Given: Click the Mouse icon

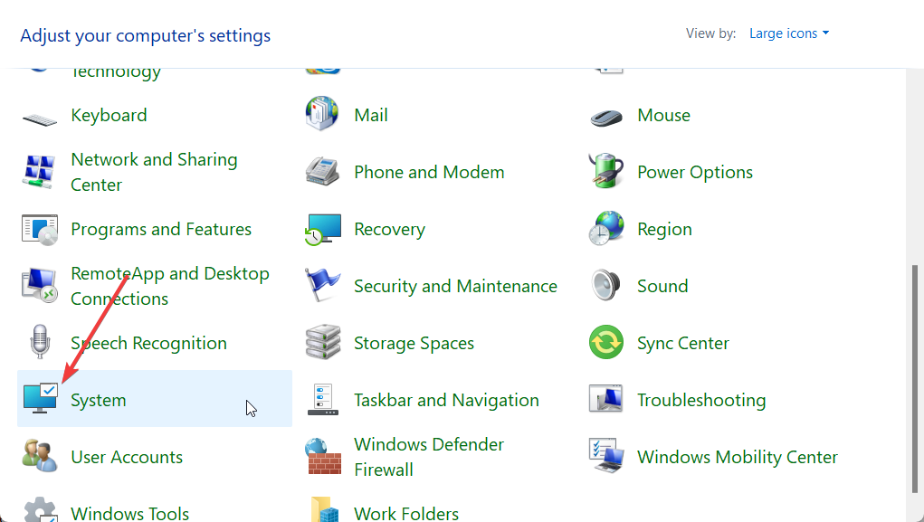Looking at the screenshot, I should [605, 117].
